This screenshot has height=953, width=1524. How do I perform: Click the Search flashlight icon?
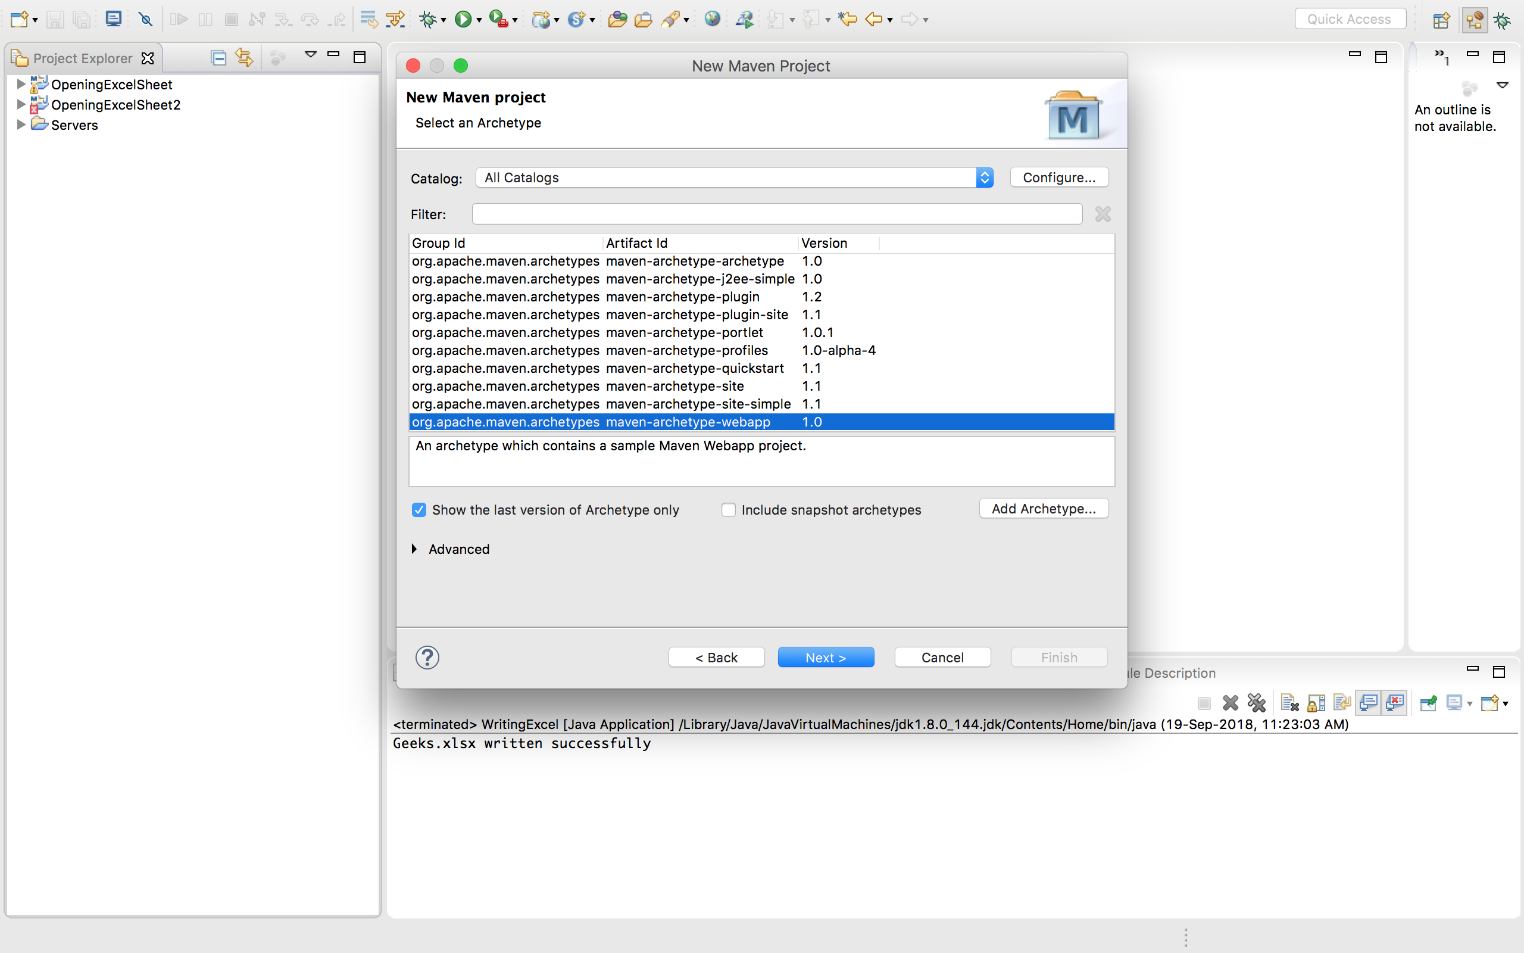click(x=670, y=20)
